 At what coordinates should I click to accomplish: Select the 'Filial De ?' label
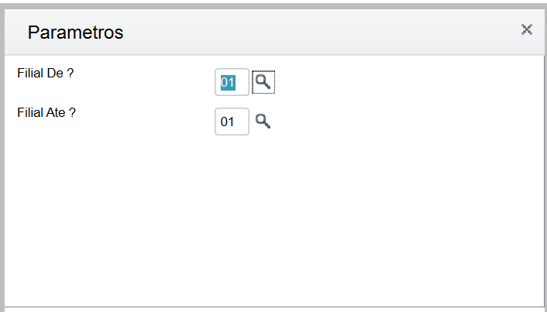(x=46, y=74)
